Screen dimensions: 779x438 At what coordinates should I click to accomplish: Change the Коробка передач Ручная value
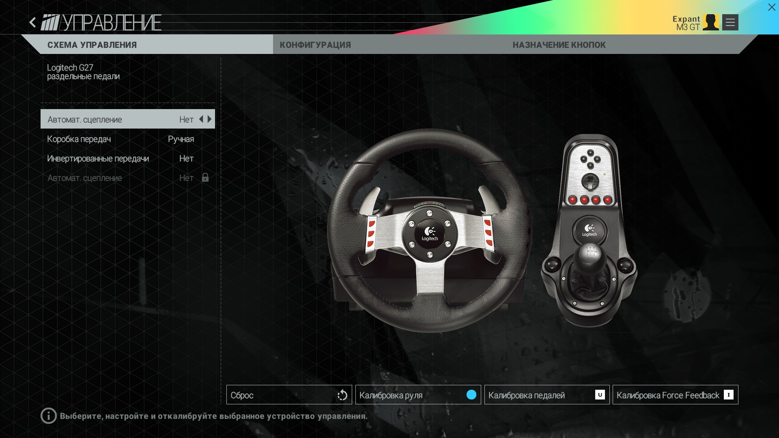tap(181, 139)
